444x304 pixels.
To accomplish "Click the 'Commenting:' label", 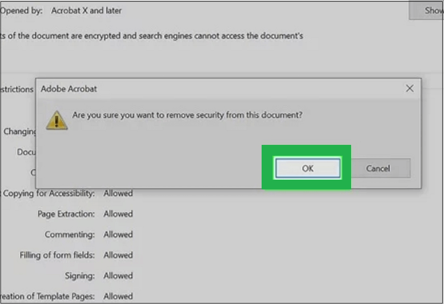I will coord(70,234).
